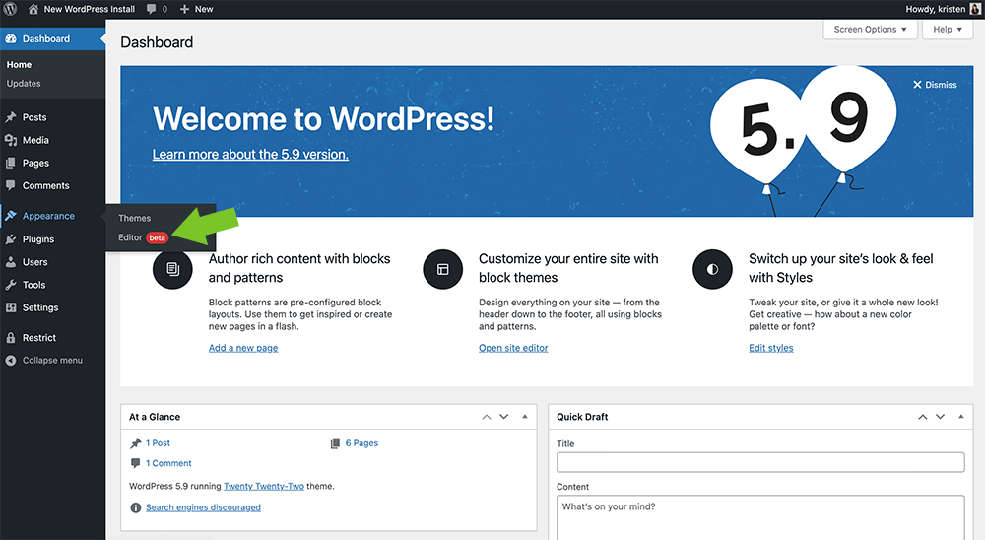Expand the Screen Options dropdown
The image size is (985, 540).
pos(870,29)
